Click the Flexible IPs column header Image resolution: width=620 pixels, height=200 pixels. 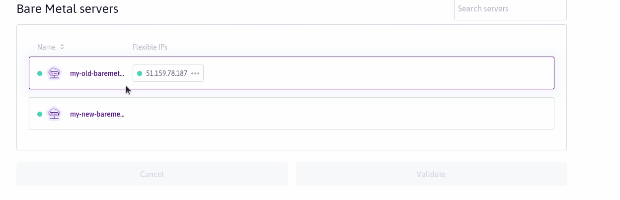click(150, 47)
